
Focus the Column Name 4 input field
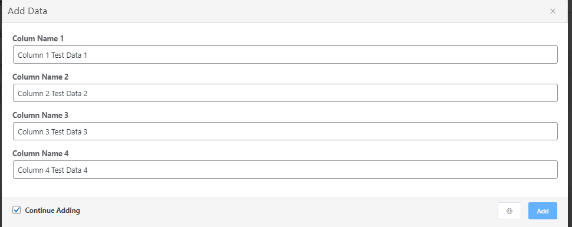click(285, 169)
